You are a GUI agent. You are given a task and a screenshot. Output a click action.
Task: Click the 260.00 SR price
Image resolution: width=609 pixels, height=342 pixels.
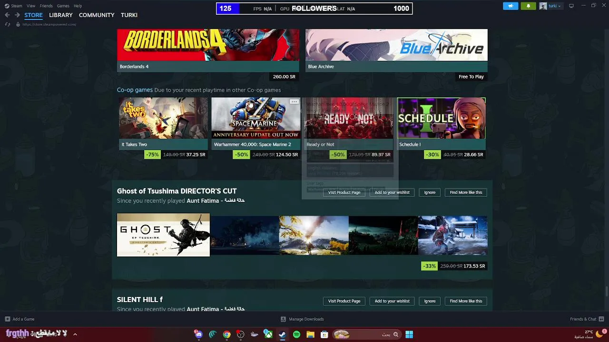pos(284,76)
